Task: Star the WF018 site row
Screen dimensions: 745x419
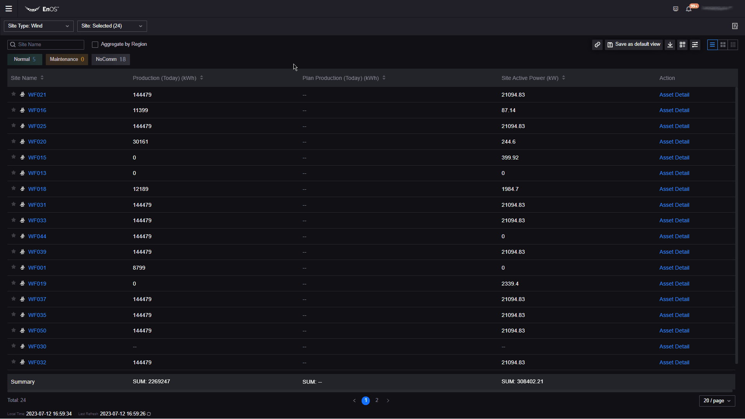Action: (14, 189)
